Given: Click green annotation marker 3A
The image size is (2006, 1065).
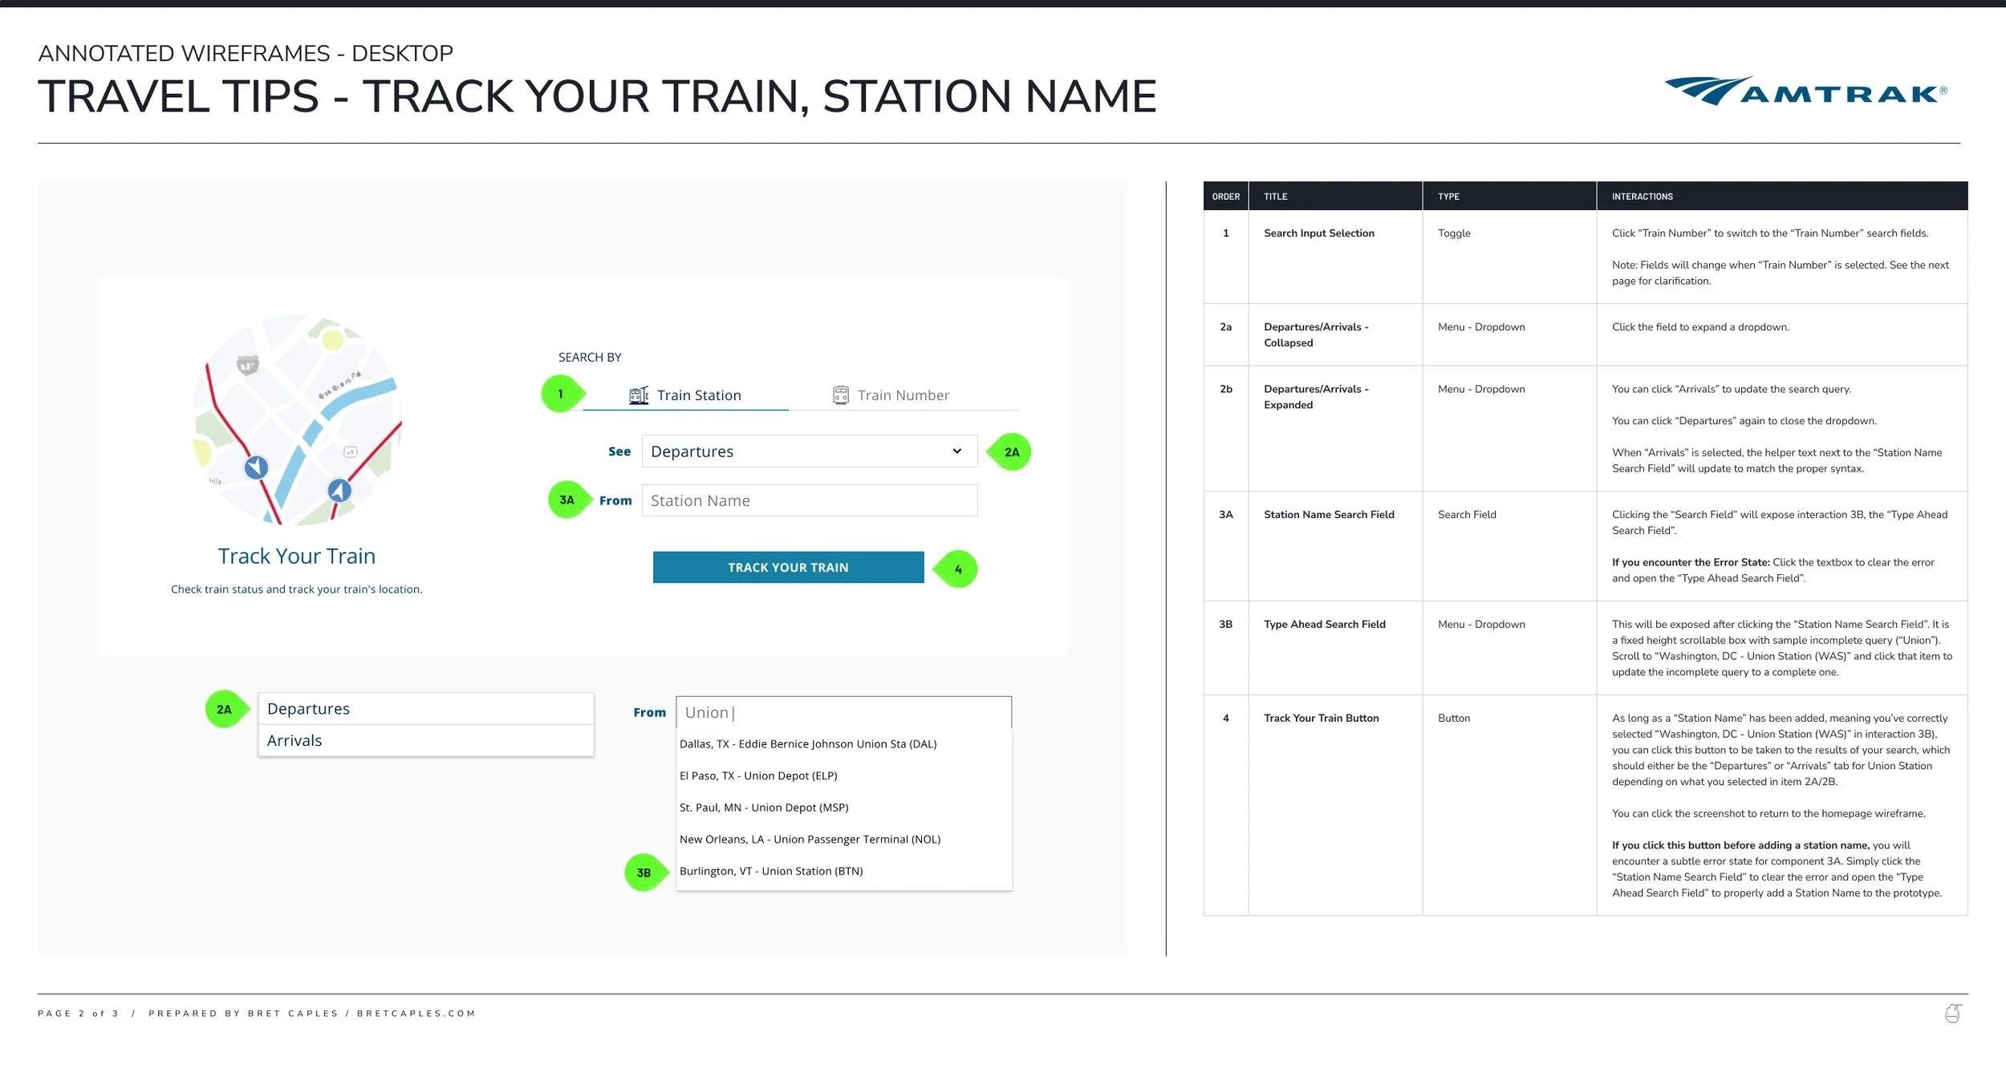Looking at the screenshot, I should [566, 500].
